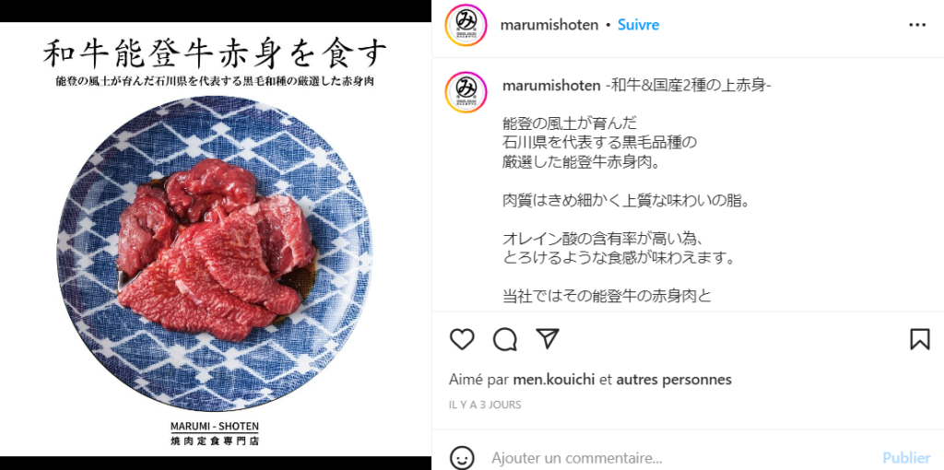Save post with bookmark icon
The width and height of the screenshot is (944, 470).
tap(919, 339)
